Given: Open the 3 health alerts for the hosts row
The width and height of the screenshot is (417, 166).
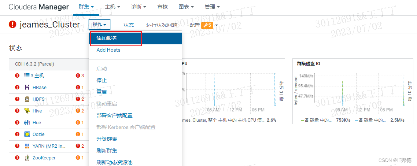Looking at the screenshot, I should coord(80,75).
